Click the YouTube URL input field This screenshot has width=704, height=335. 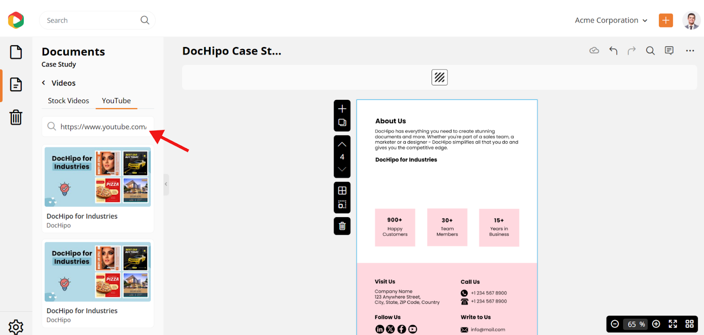(x=98, y=127)
